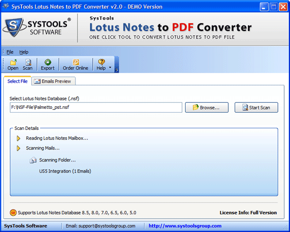
Task: Click the arrow beside Reading Lotus Notes Mailbox
Action: coord(18,138)
